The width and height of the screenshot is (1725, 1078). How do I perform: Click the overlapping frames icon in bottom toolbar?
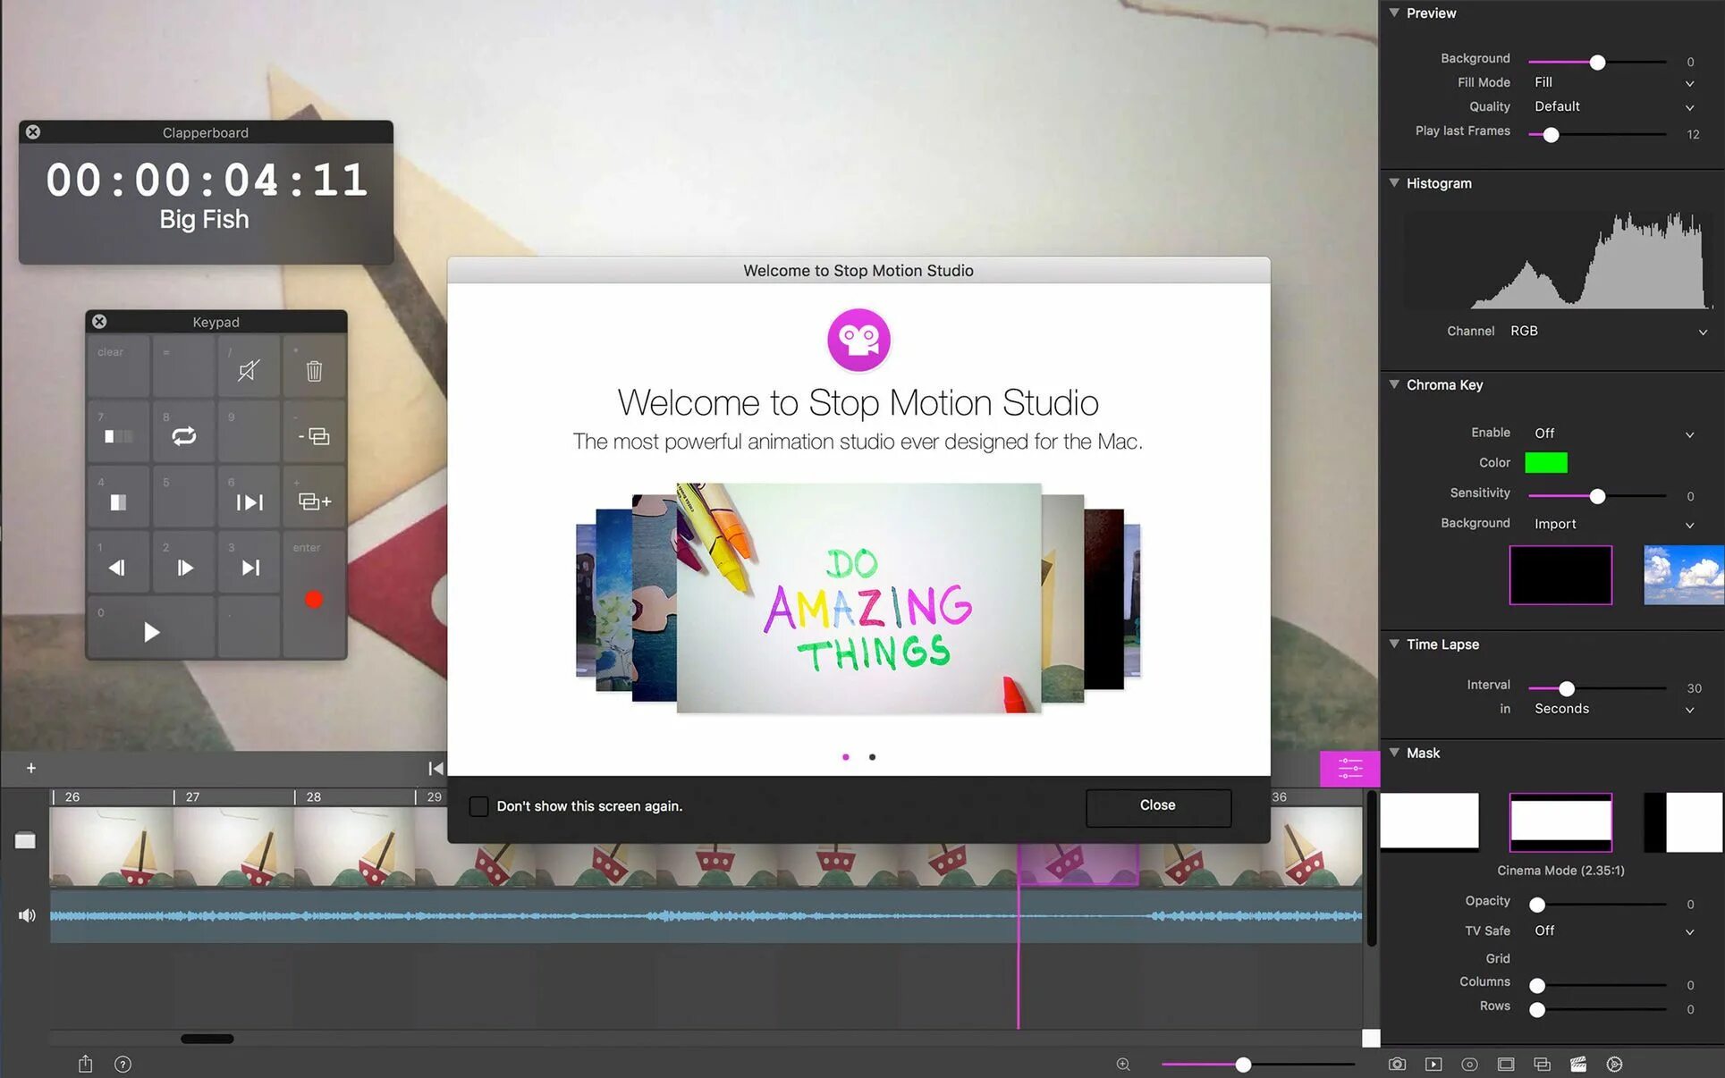(1542, 1064)
